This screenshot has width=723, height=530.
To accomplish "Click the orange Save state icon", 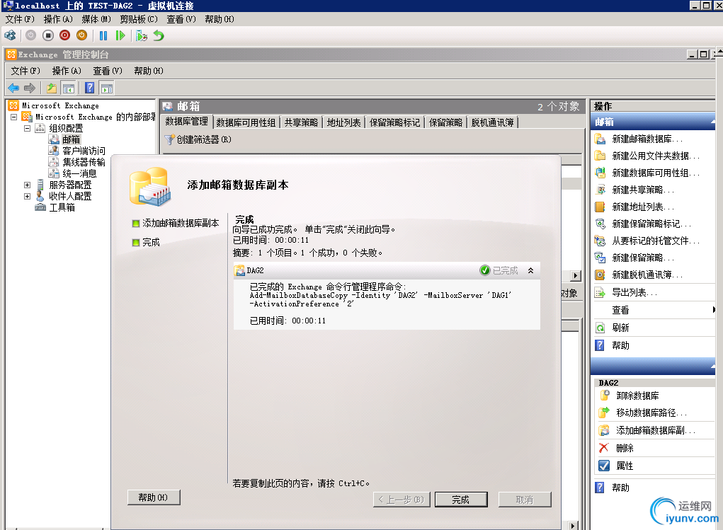I will pos(81,35).
